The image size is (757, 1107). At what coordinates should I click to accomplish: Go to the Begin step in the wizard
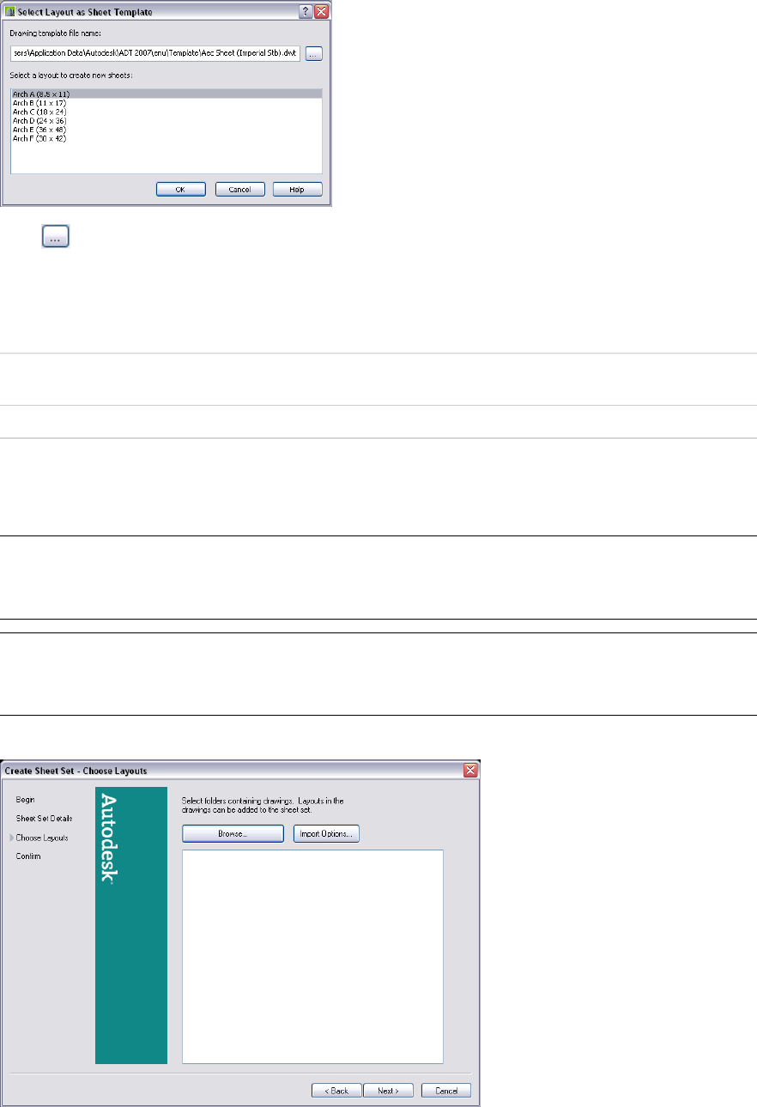(25, 799)
